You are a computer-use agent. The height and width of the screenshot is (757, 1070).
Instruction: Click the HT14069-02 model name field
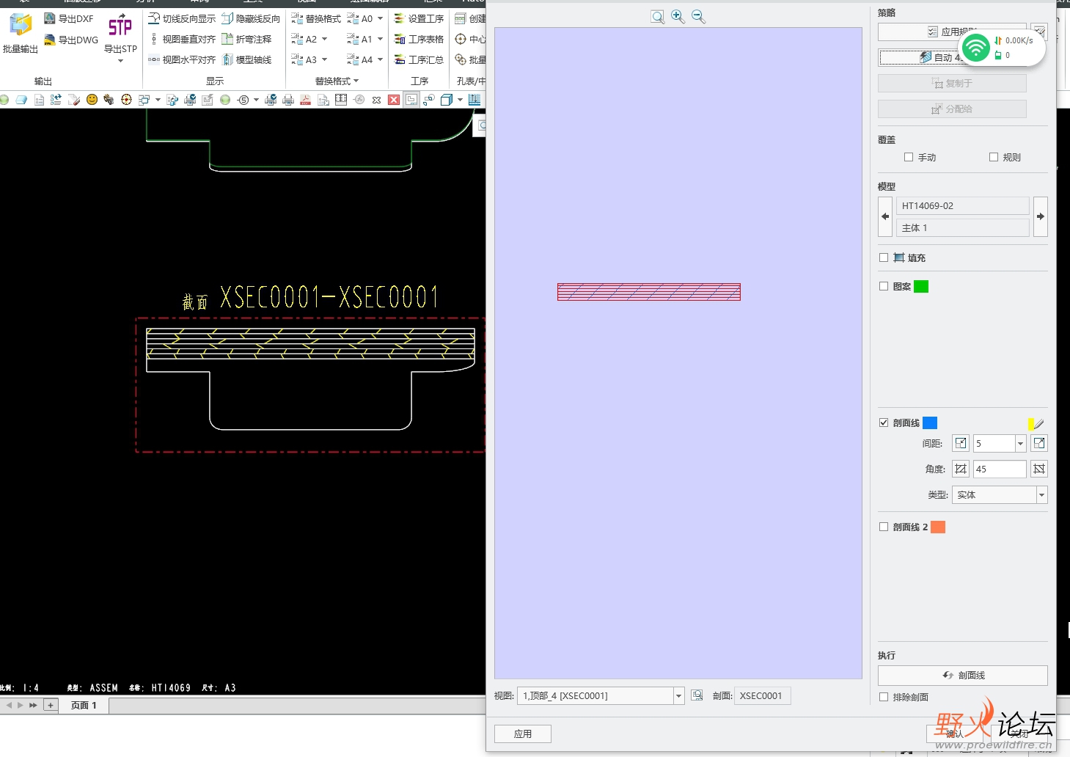coord(962,205)
